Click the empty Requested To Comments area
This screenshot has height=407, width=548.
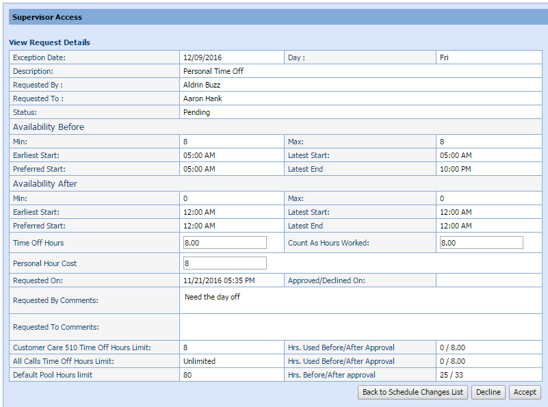click(363, 327)
